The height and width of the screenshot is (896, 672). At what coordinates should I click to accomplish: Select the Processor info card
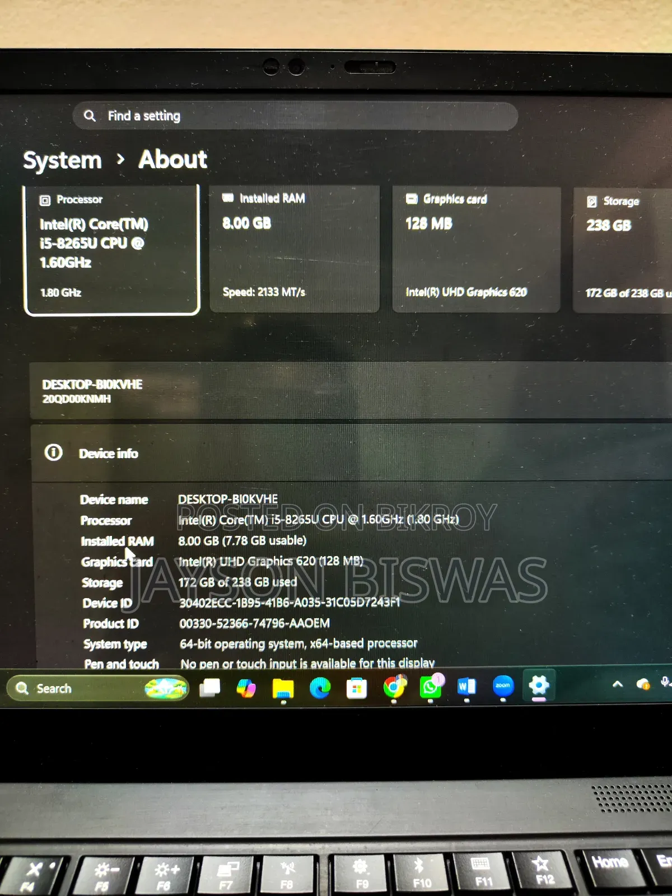click(x=112, y=250)
